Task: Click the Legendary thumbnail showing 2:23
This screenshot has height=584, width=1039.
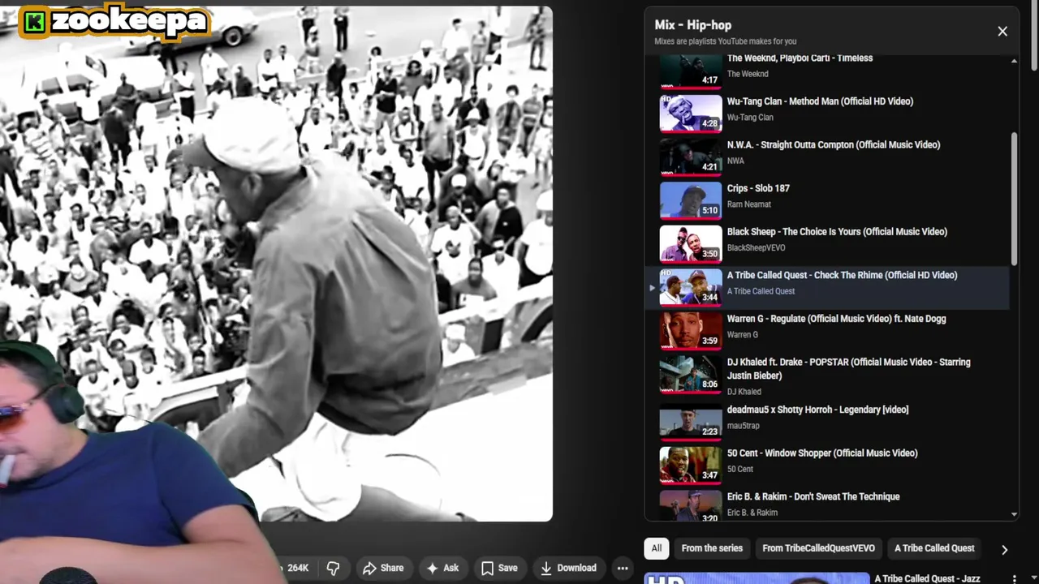Action: click(x=691, y=421)
